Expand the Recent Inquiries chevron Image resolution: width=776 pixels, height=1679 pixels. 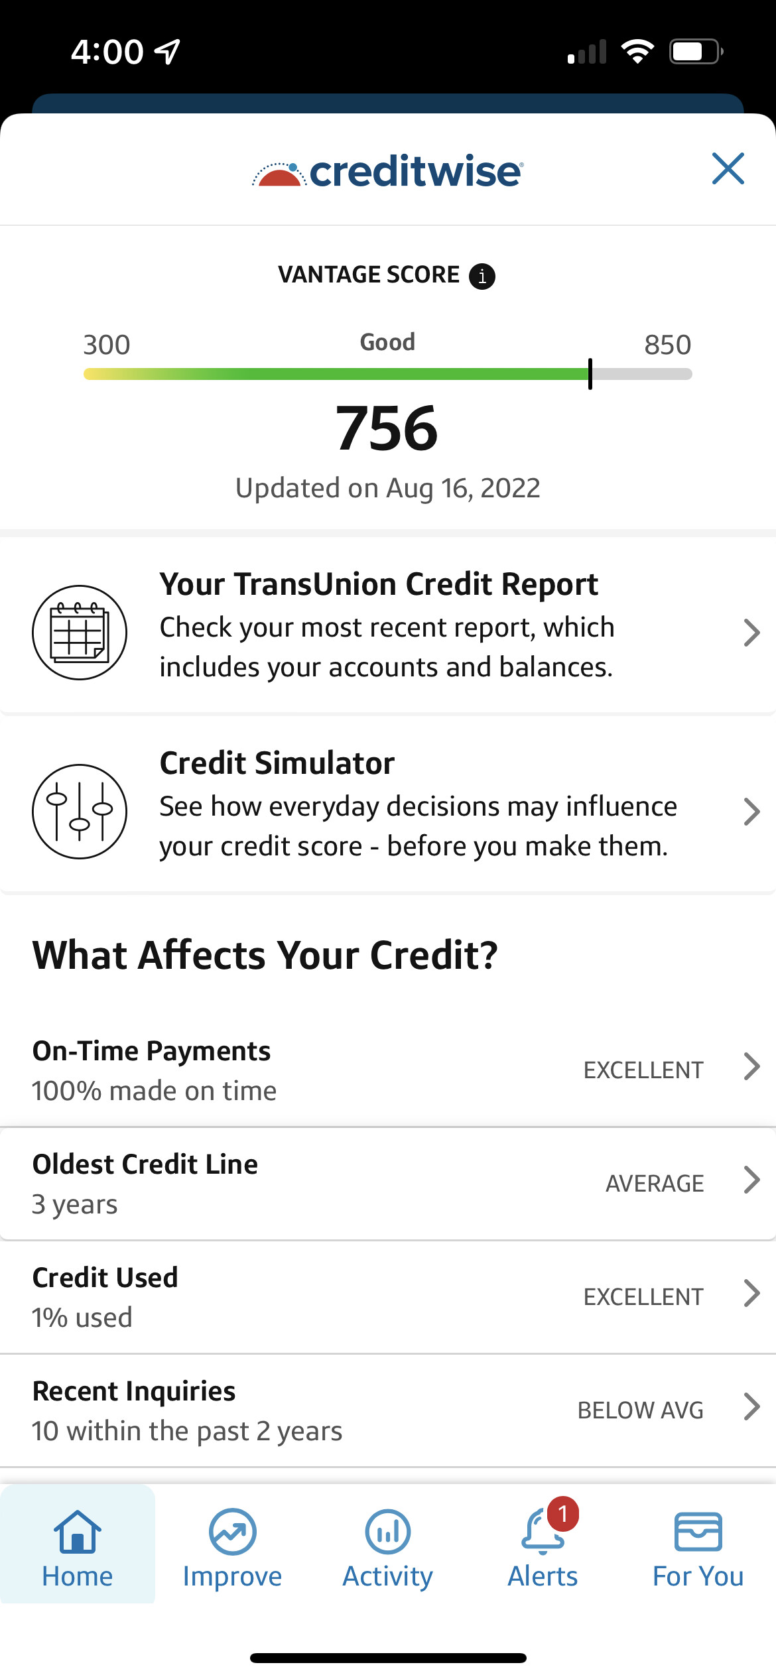751,1406
